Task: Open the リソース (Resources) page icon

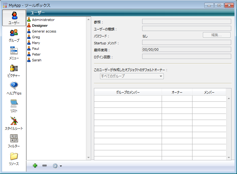Action: (x=14, y=159)
